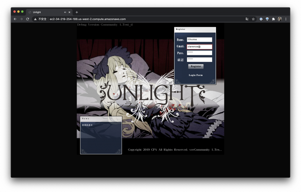Image resolution: width=301 pixels, height=192 pixels.
Task: Click the Name field containing ithome
Action: 200,40
